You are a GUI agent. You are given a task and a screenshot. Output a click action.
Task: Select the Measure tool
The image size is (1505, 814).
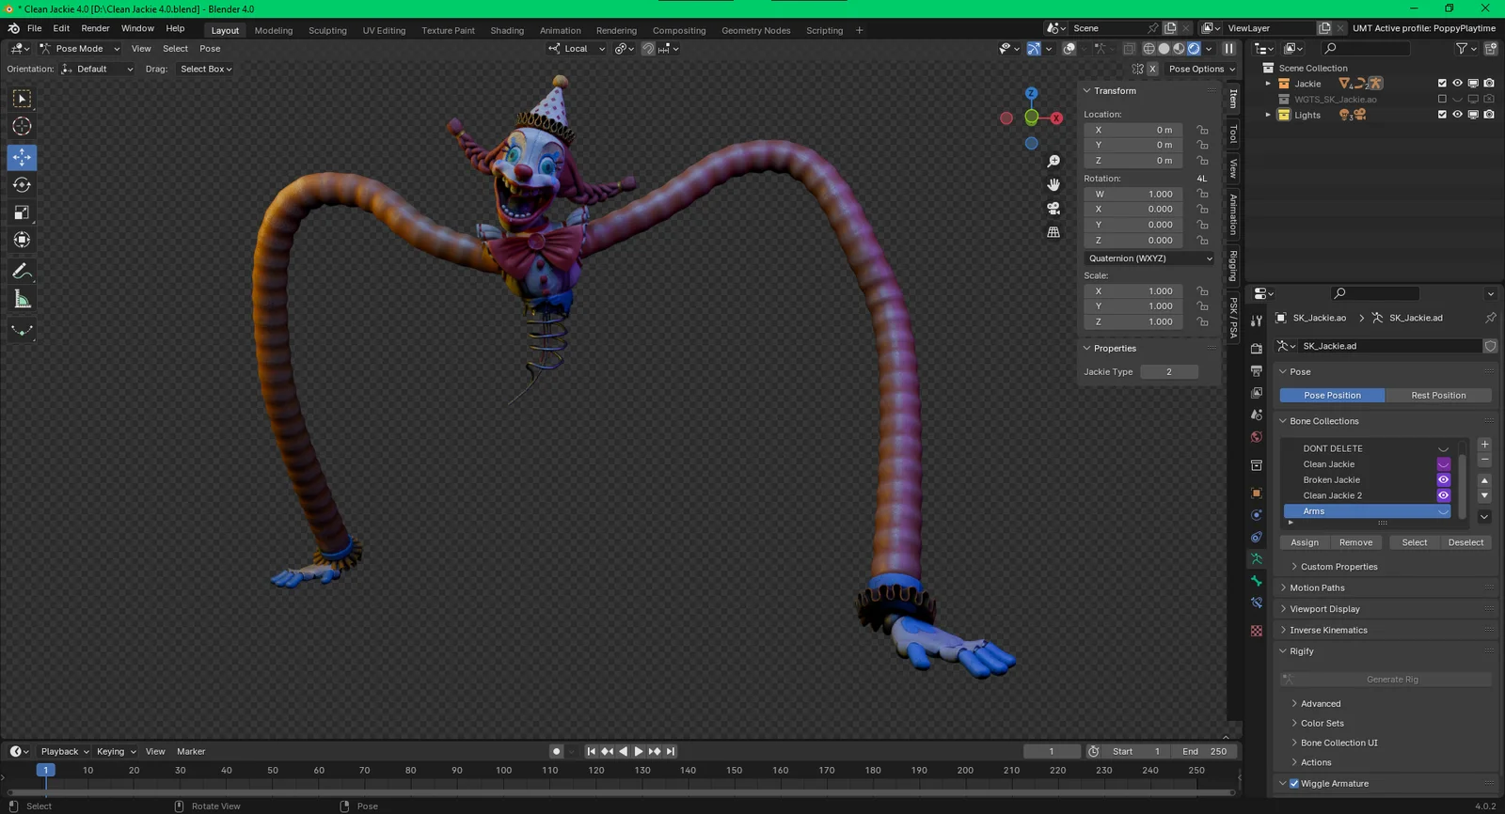click(22, 299)
